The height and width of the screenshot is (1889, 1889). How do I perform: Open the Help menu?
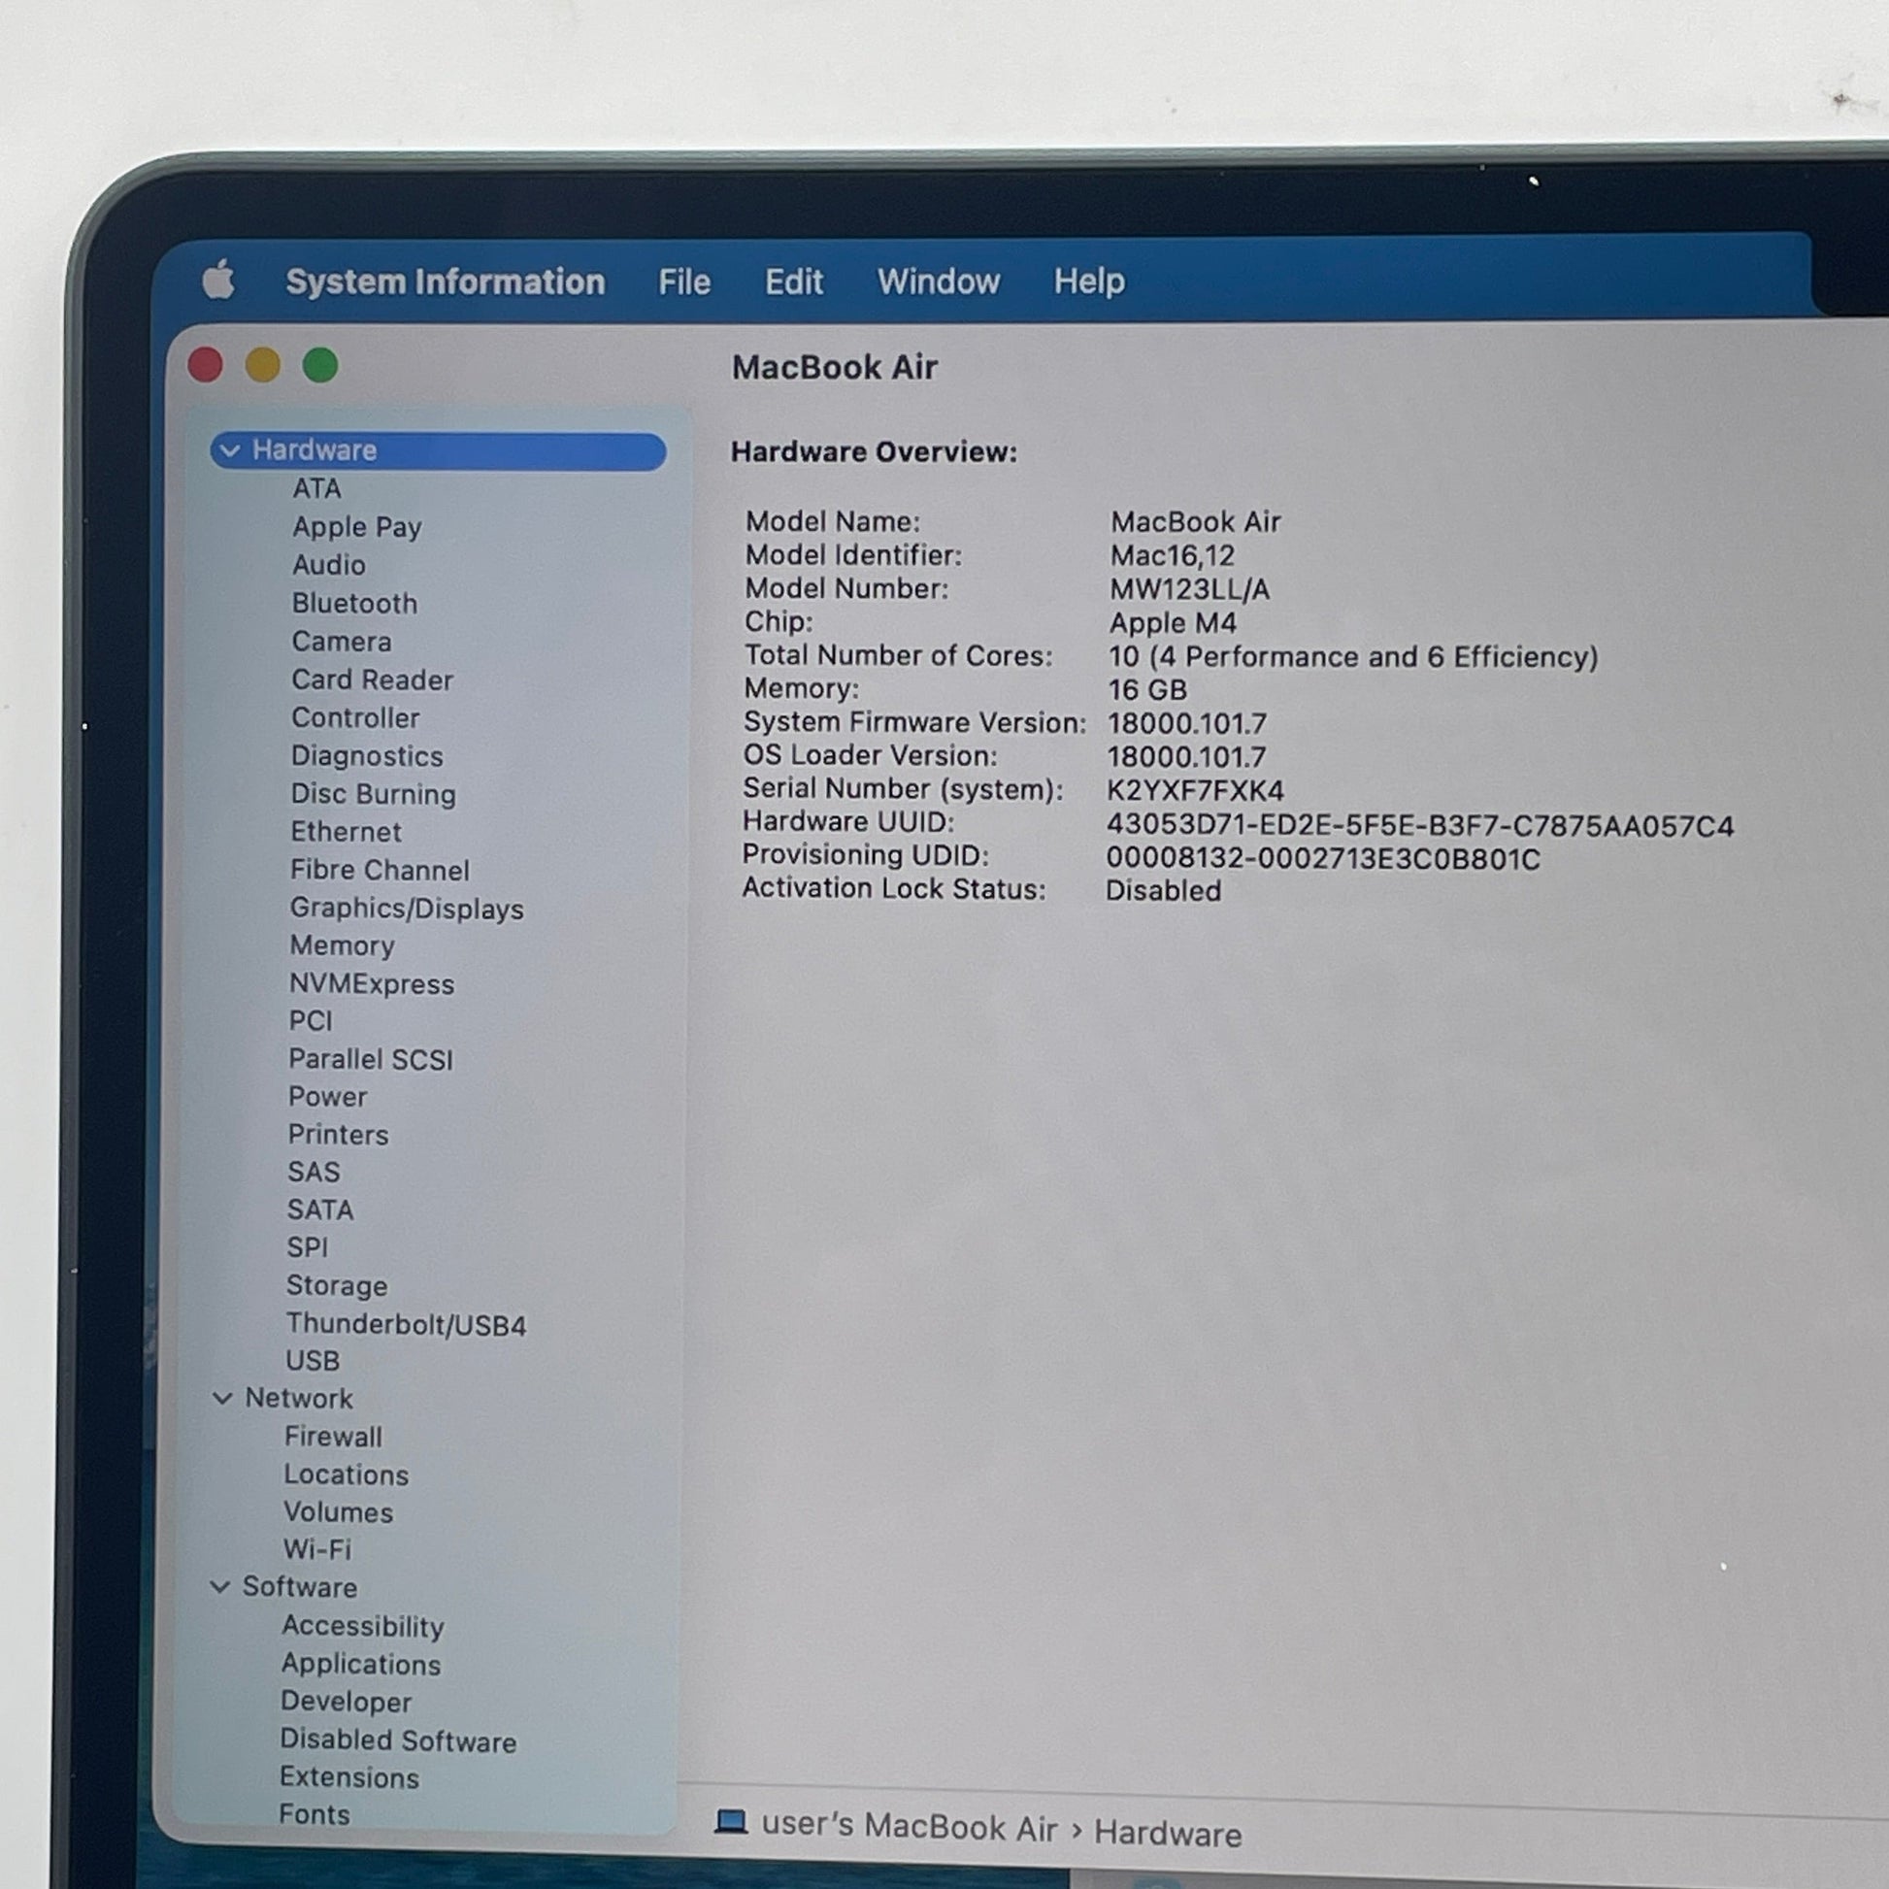tap(1088, 282)
